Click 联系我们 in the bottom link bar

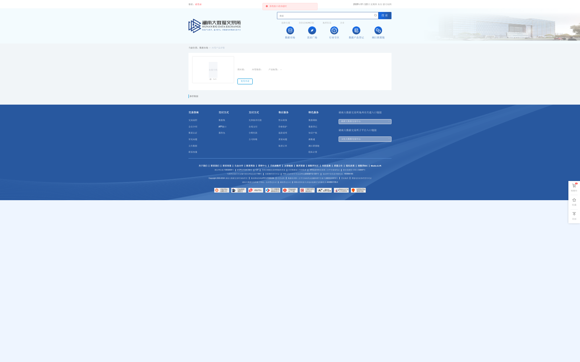(215, 166)
